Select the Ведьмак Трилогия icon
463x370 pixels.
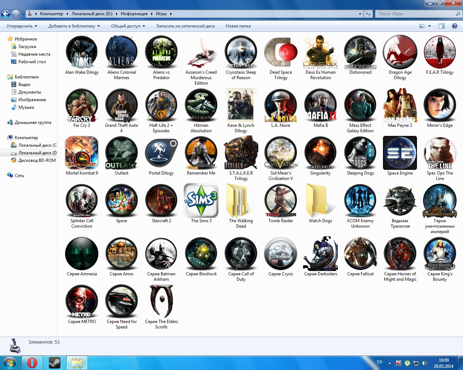(x=400, y=201)
